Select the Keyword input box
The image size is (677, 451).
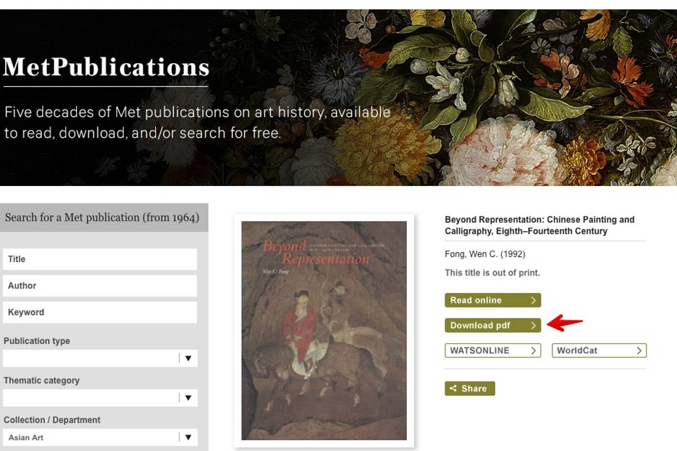[100, 312]
